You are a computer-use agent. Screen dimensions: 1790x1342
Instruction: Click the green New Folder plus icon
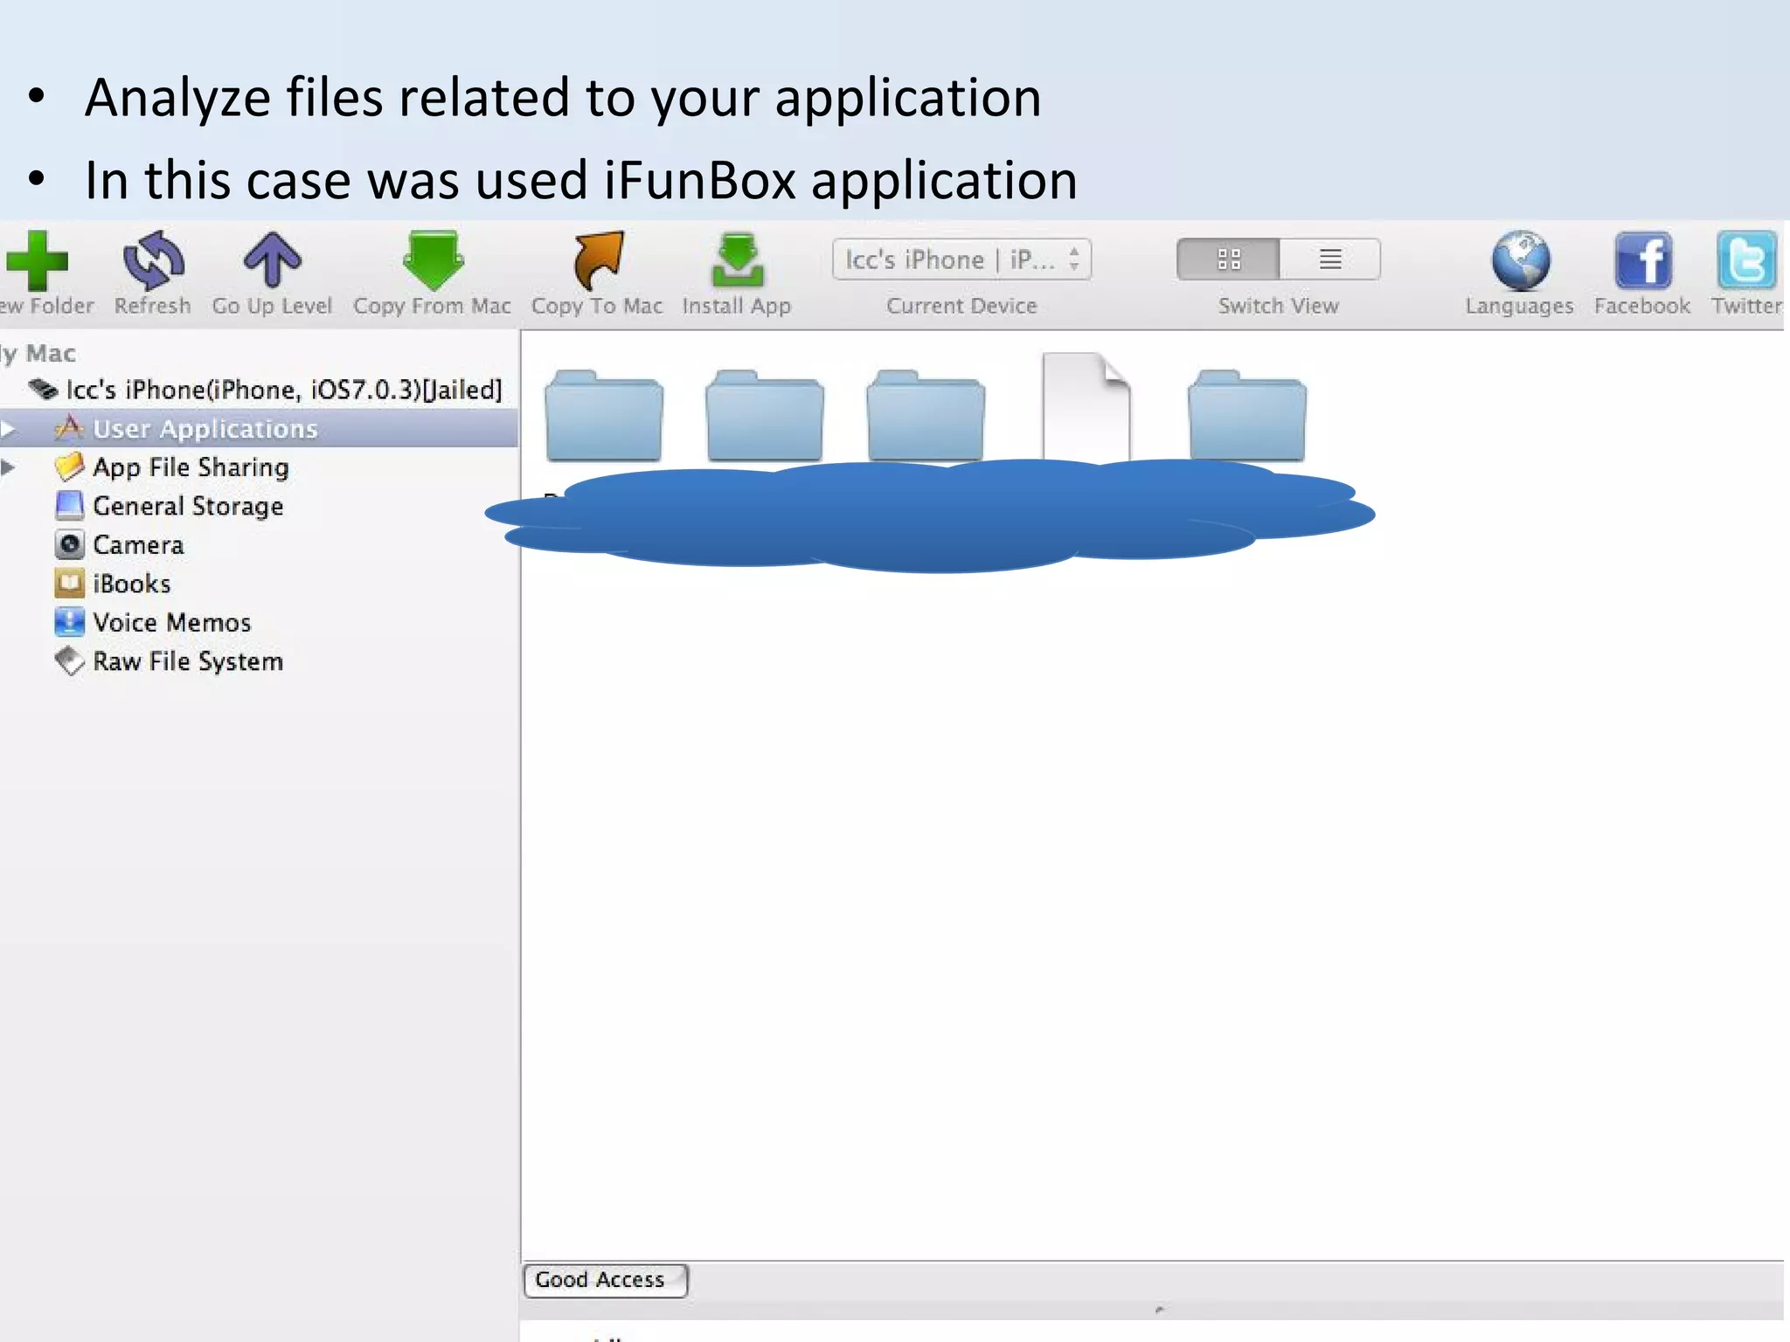click(37, 260)
